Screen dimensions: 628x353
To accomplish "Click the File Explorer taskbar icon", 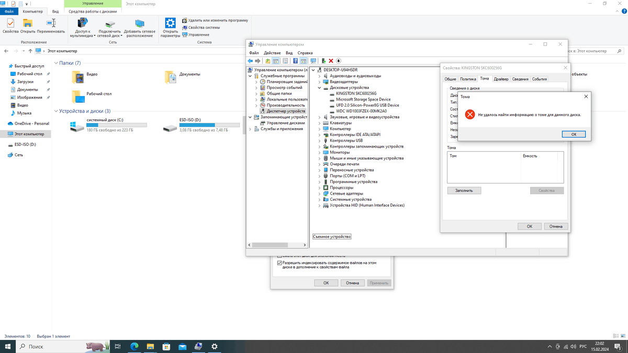I will 150,346.
